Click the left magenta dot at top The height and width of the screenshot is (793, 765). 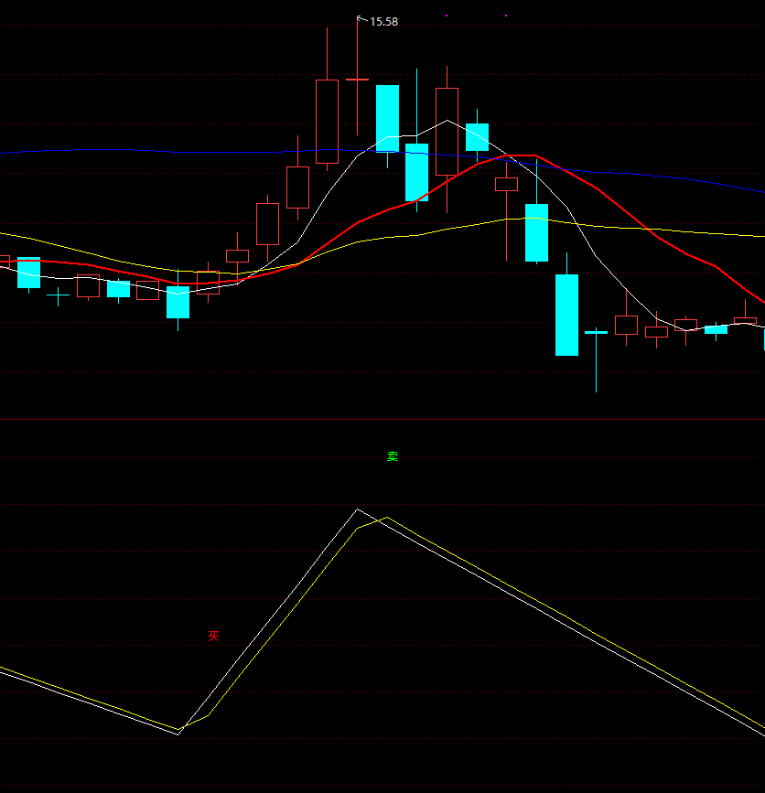point(447,16)
